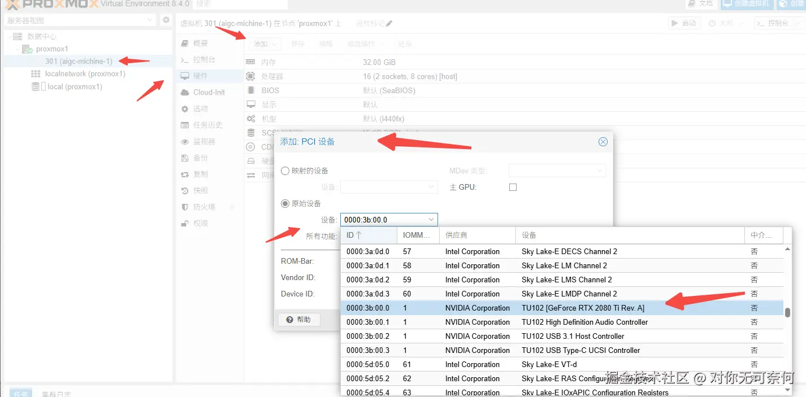Image resolution: width=806 pixels, height=397 pixels.
Task: Sort by the 设备 column header in list
Action: tap(630, 235)
